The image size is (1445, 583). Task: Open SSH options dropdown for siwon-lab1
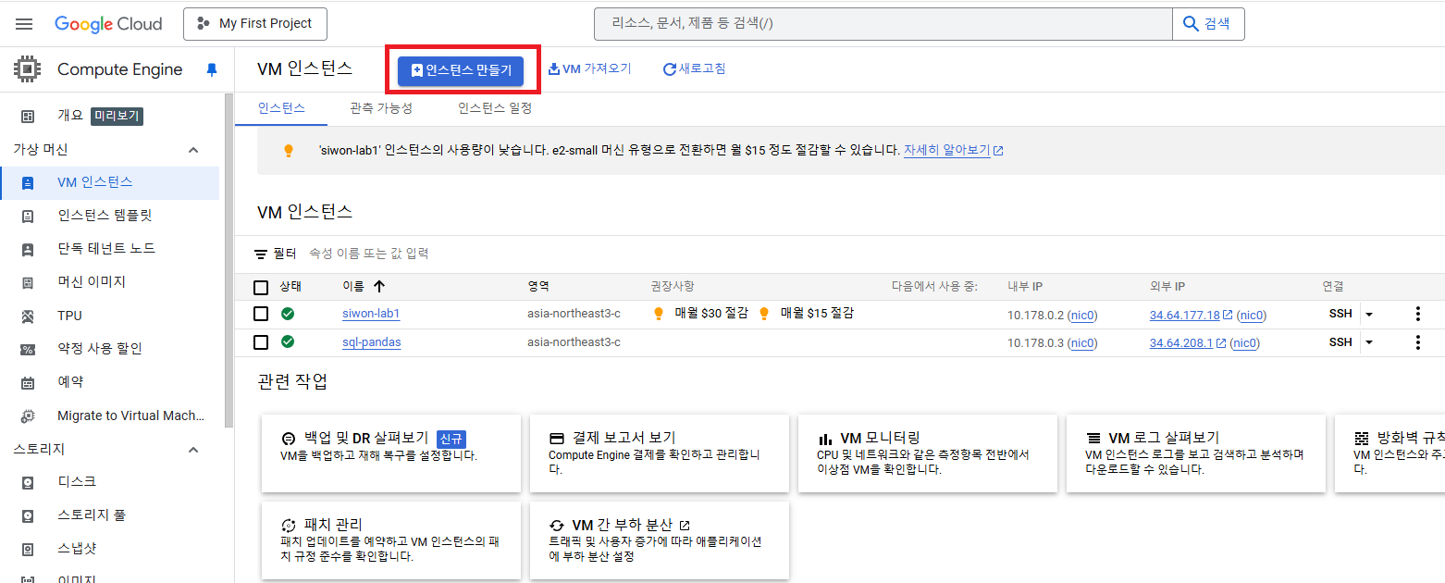click(x=1369, y=315)
